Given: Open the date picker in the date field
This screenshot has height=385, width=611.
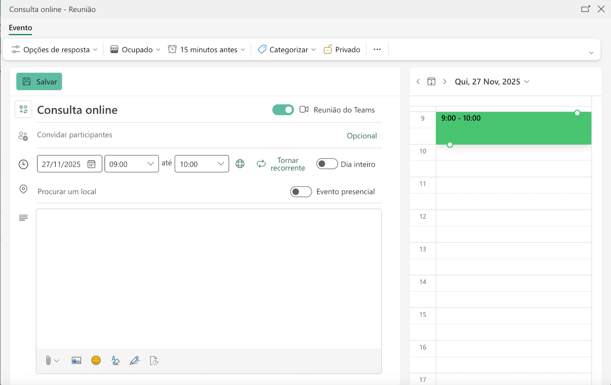Looking at the screenshot, I should point(92,164).
